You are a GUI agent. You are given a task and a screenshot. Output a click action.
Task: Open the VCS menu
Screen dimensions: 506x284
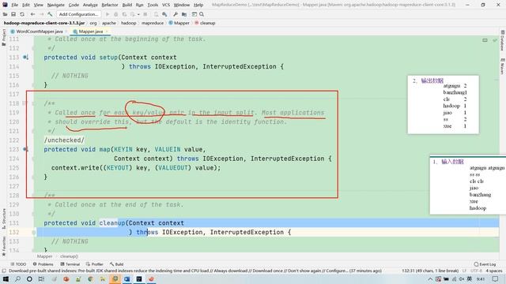166,5
